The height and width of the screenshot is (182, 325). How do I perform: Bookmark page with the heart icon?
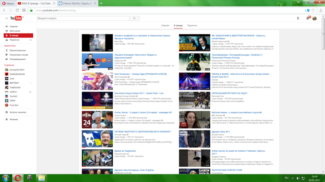313,11
